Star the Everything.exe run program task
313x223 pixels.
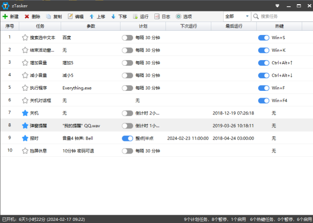25,88
